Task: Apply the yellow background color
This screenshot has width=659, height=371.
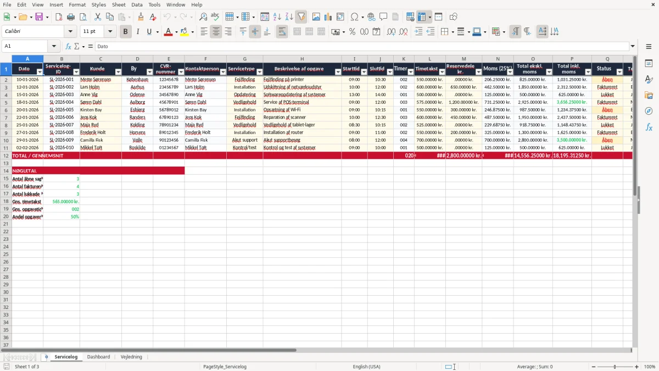Action: click(x=183, y=32)
